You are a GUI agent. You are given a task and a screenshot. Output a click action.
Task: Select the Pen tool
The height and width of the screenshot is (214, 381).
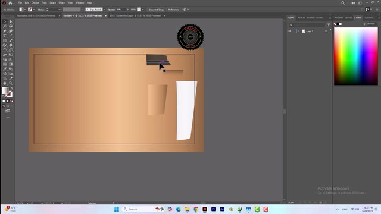point(5,31)
